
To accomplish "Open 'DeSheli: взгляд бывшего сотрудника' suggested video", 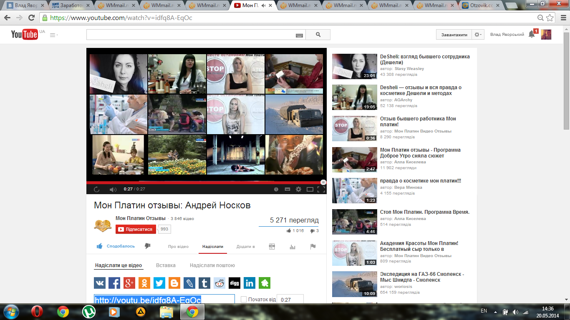I will point(425,60).
